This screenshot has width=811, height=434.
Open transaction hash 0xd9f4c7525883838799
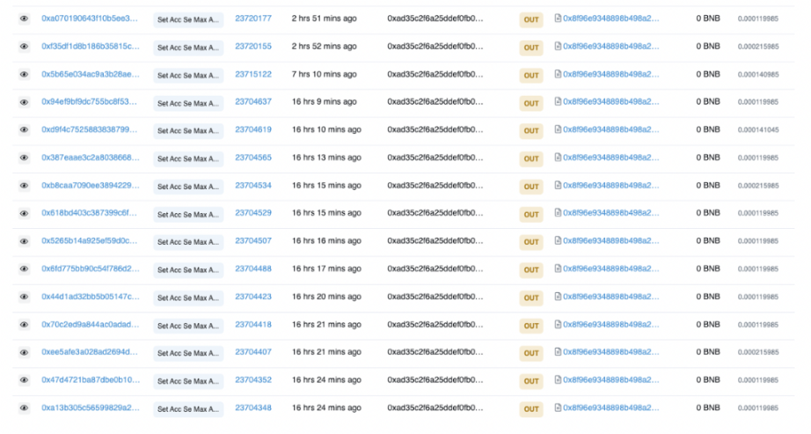(x=90, y=130)
